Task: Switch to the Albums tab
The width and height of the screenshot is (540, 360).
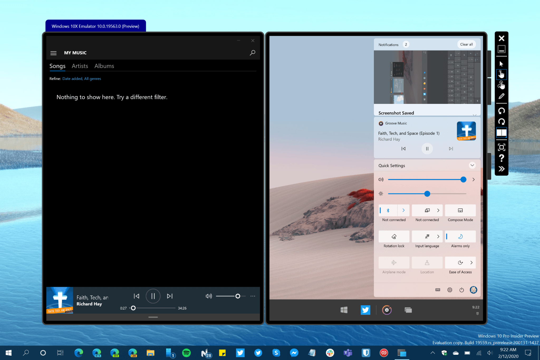Action: tap(104, 66)
